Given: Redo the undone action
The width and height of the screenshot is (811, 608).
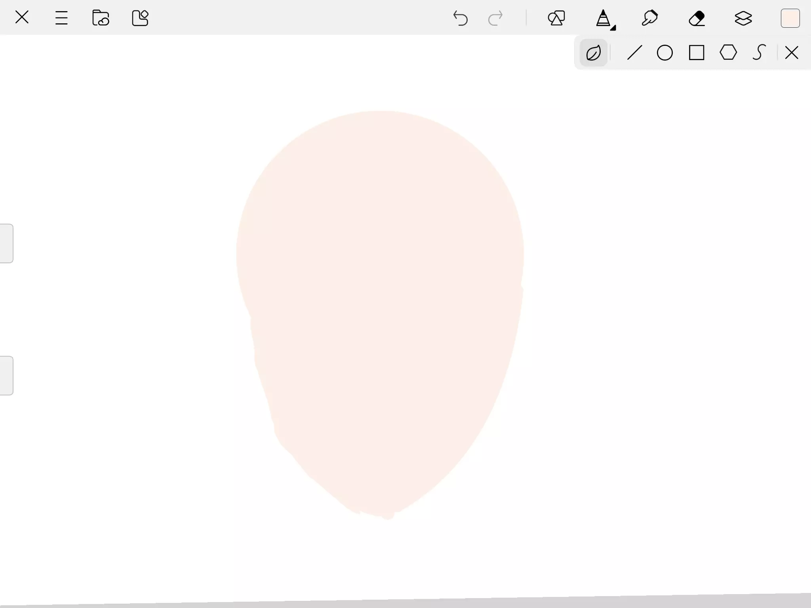Looking at the screenshot, I should (495, 18).
